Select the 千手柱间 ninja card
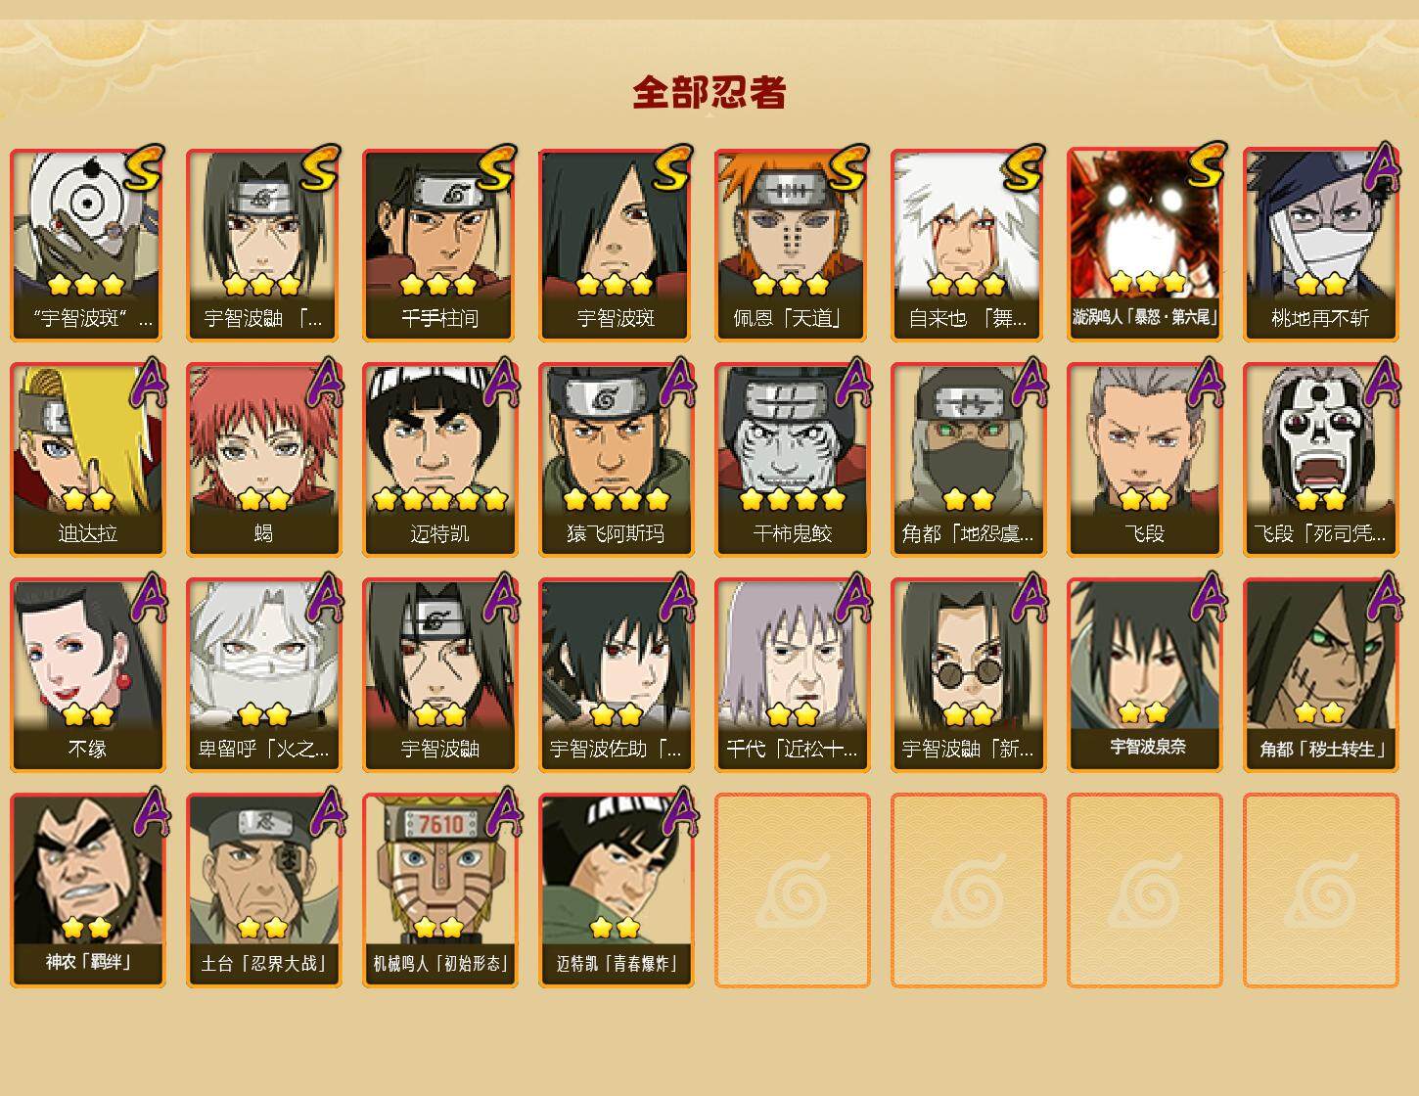The height and width of the screenshot is (1096, 1419). (x=440, y=245)
